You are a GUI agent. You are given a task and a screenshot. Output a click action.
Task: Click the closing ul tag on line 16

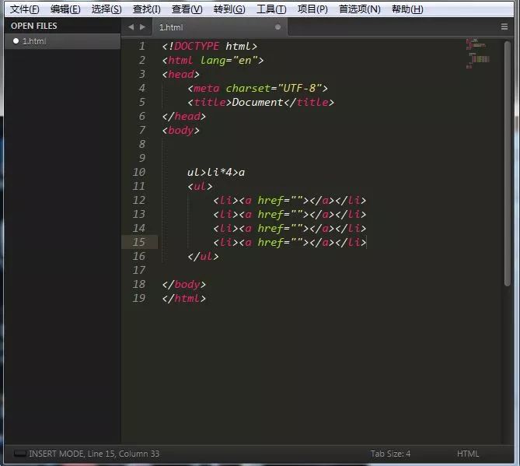click(x=203, y=257)
